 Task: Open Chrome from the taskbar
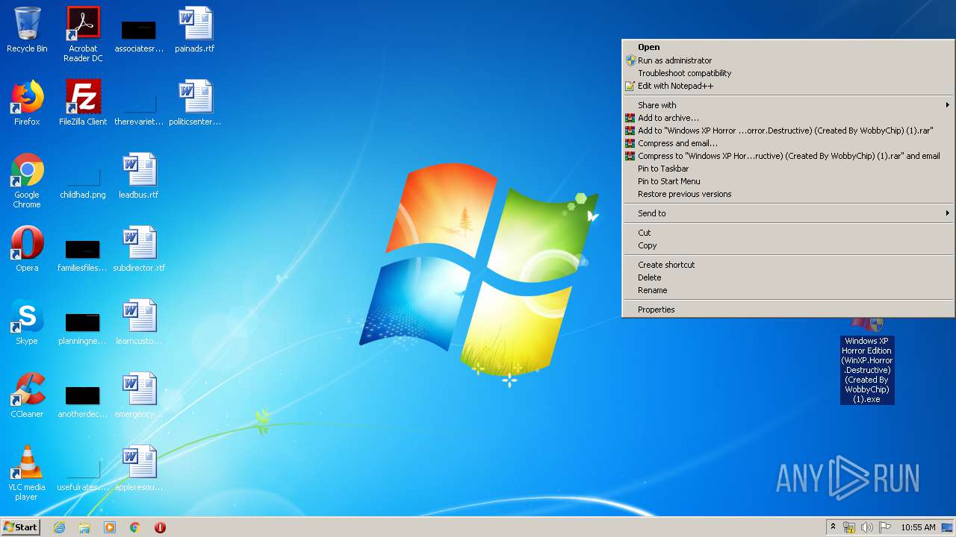tap(135, 527)
